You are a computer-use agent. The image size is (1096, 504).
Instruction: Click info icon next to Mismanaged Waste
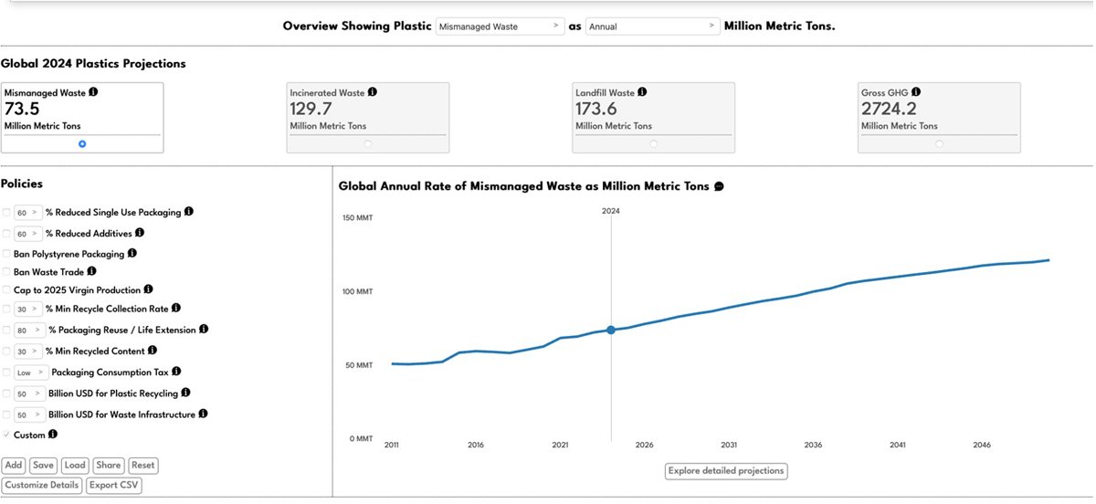[93, 92]
